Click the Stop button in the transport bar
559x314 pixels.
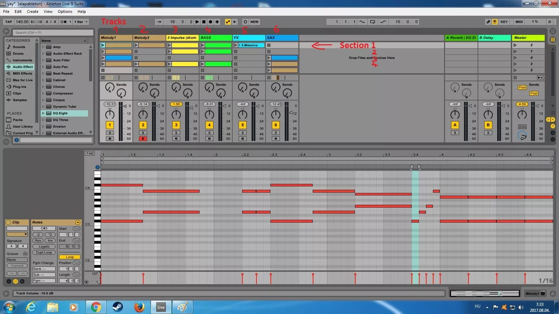tap(204, 22)
